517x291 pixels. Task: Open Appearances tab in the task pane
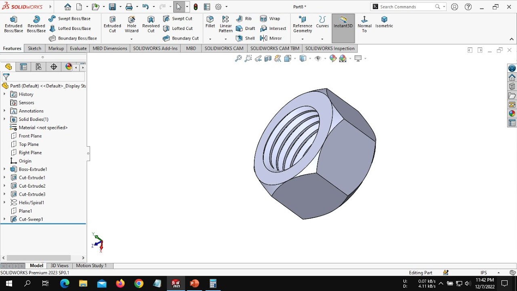tap(512, 114)
